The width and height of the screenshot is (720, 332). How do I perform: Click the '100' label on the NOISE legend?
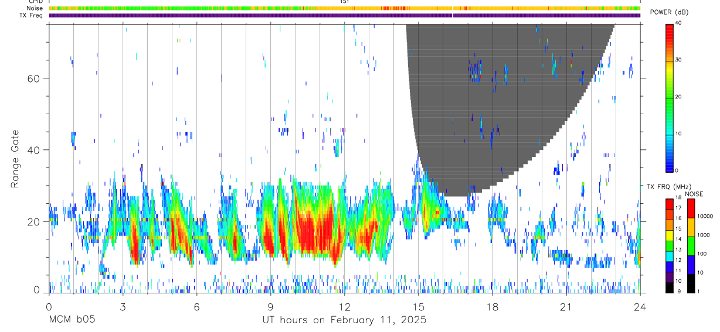[702, 254]
